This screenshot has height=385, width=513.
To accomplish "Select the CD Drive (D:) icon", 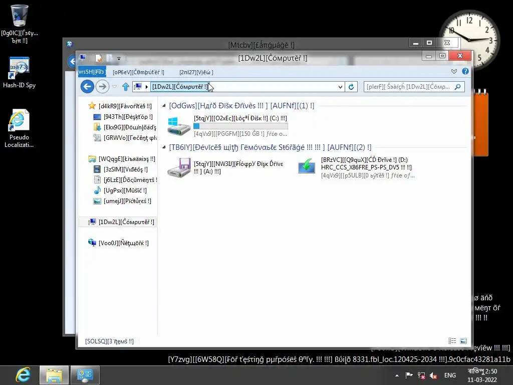I will tap(306, 166).
